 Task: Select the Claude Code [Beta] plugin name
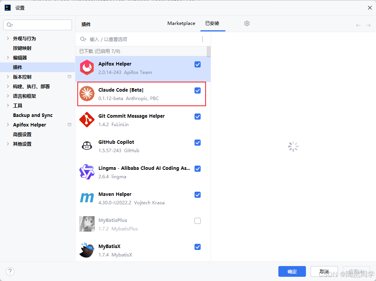(121, 90)
